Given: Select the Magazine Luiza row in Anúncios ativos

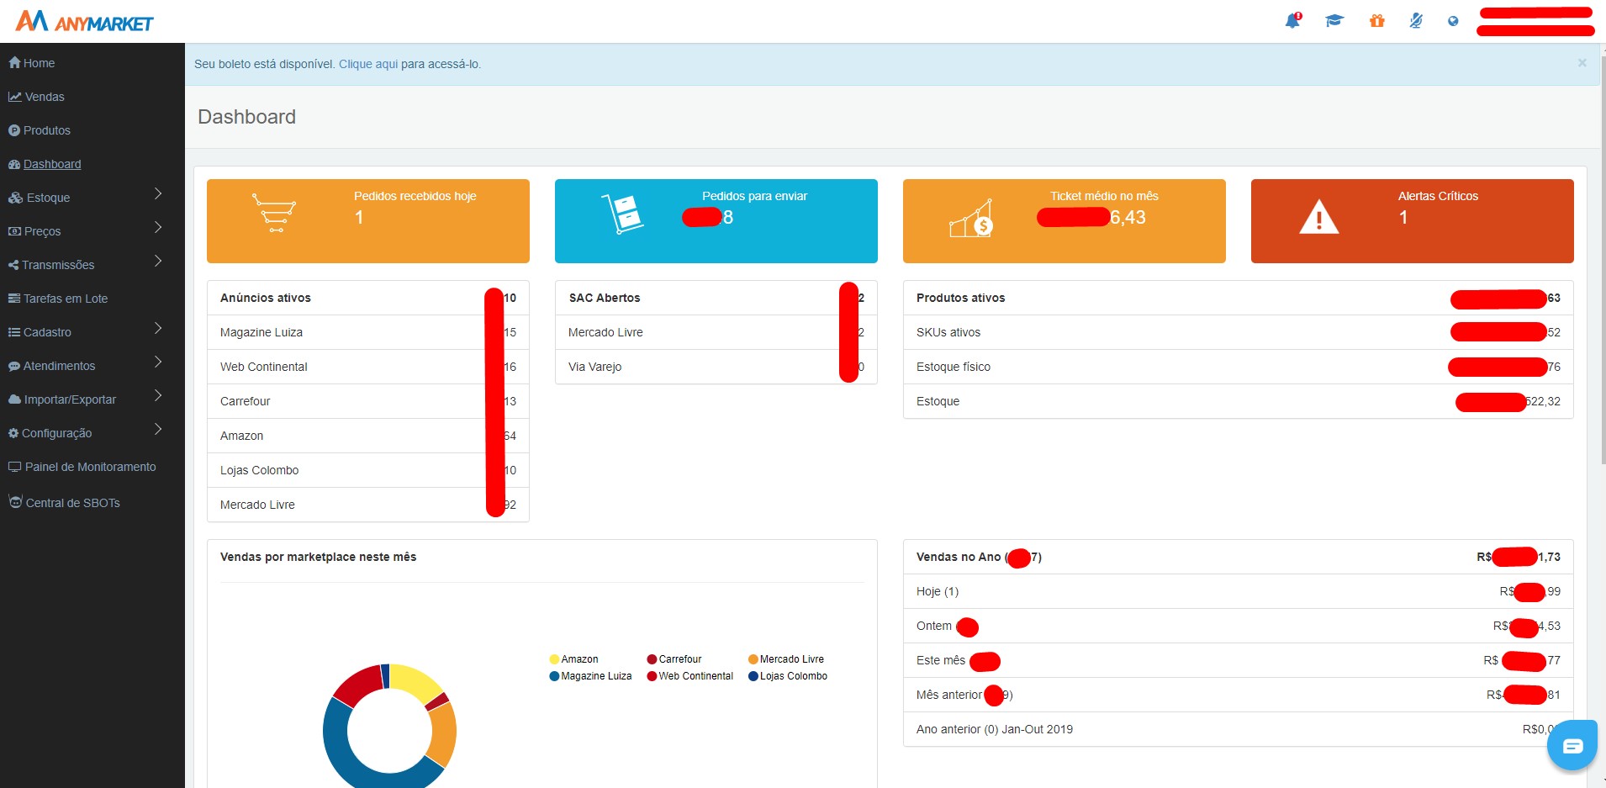Looking at the screenshot, I should coord(368,332).
